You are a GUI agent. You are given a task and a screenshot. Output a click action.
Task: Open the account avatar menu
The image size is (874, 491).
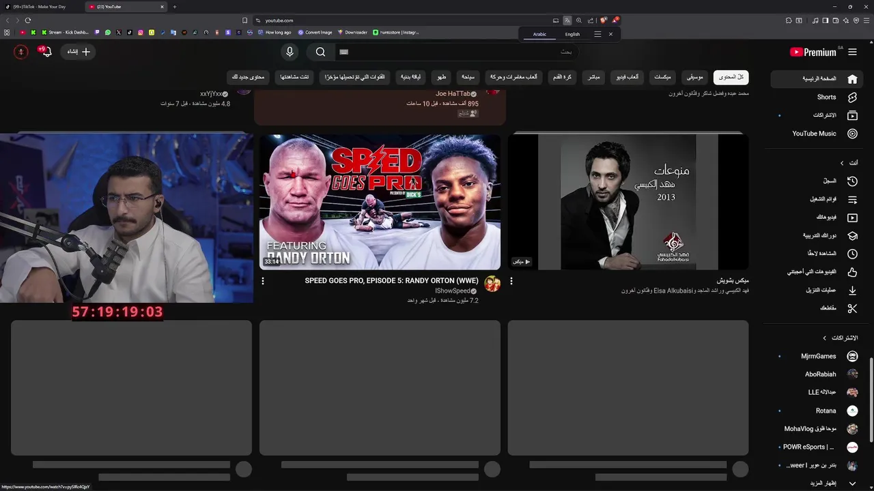point(21,52)
